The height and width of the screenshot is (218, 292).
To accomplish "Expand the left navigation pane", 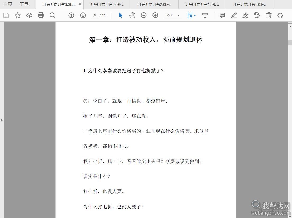I will tap(2, 120).
